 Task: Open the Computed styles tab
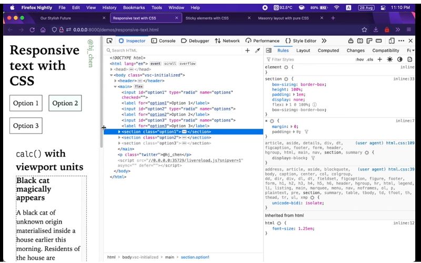point(328,50)
